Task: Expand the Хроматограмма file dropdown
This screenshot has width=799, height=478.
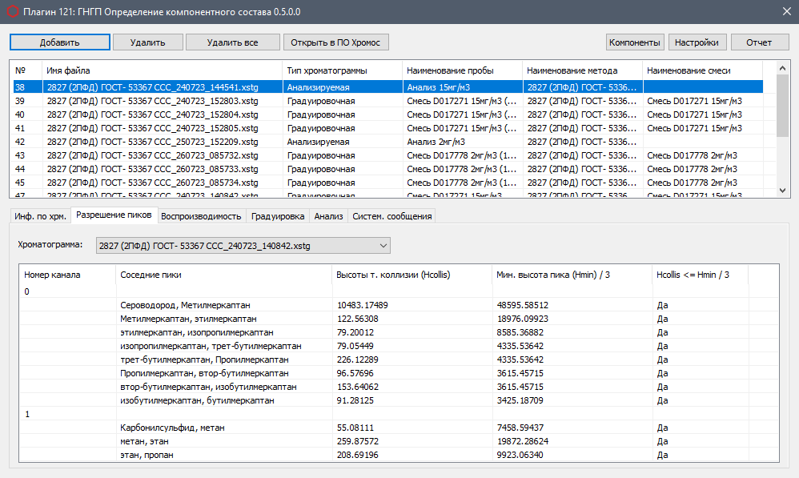Action: [x=383, y=246]
